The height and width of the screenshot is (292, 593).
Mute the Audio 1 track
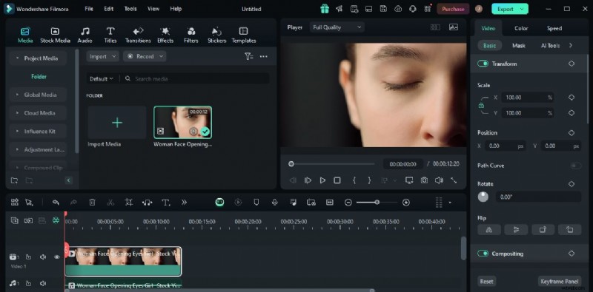[43, 283]
